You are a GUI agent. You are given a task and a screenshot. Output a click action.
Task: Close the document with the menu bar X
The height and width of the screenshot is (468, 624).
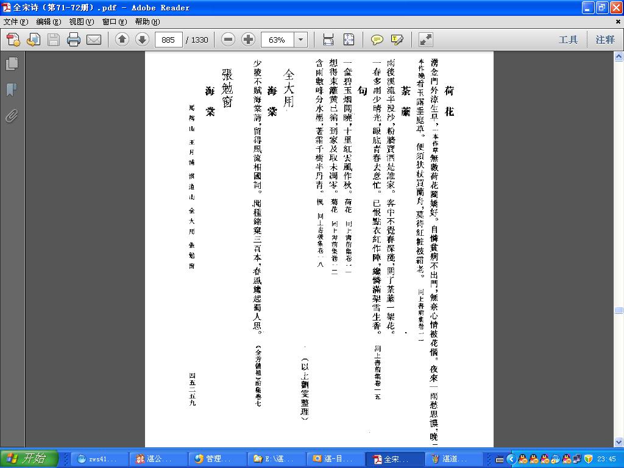pyautogui.click(x=619, y=21)
